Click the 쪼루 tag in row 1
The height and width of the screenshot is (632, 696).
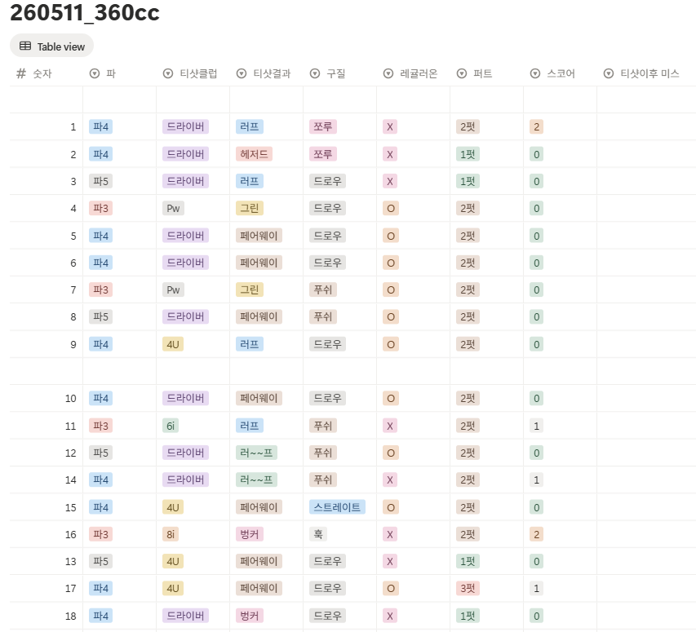(322, 127)
